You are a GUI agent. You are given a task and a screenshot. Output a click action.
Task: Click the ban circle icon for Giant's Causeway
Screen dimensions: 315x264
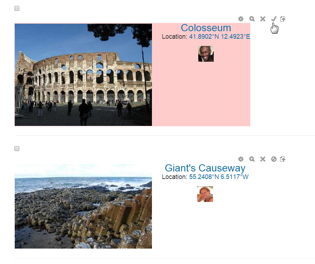pyautogui.click(x=274, y=159)
